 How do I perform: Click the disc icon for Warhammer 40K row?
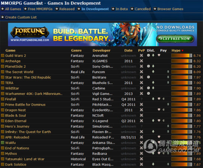(148, 93)
